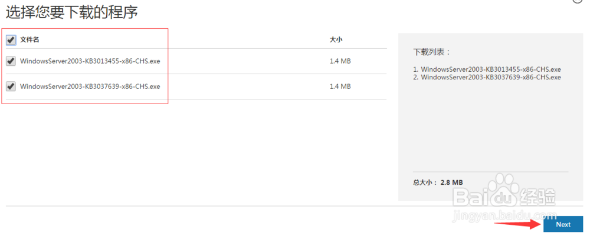Open the jingyan.baidu.com watermark link
Screen dimensions: 590x236
[x=506, y=216]
